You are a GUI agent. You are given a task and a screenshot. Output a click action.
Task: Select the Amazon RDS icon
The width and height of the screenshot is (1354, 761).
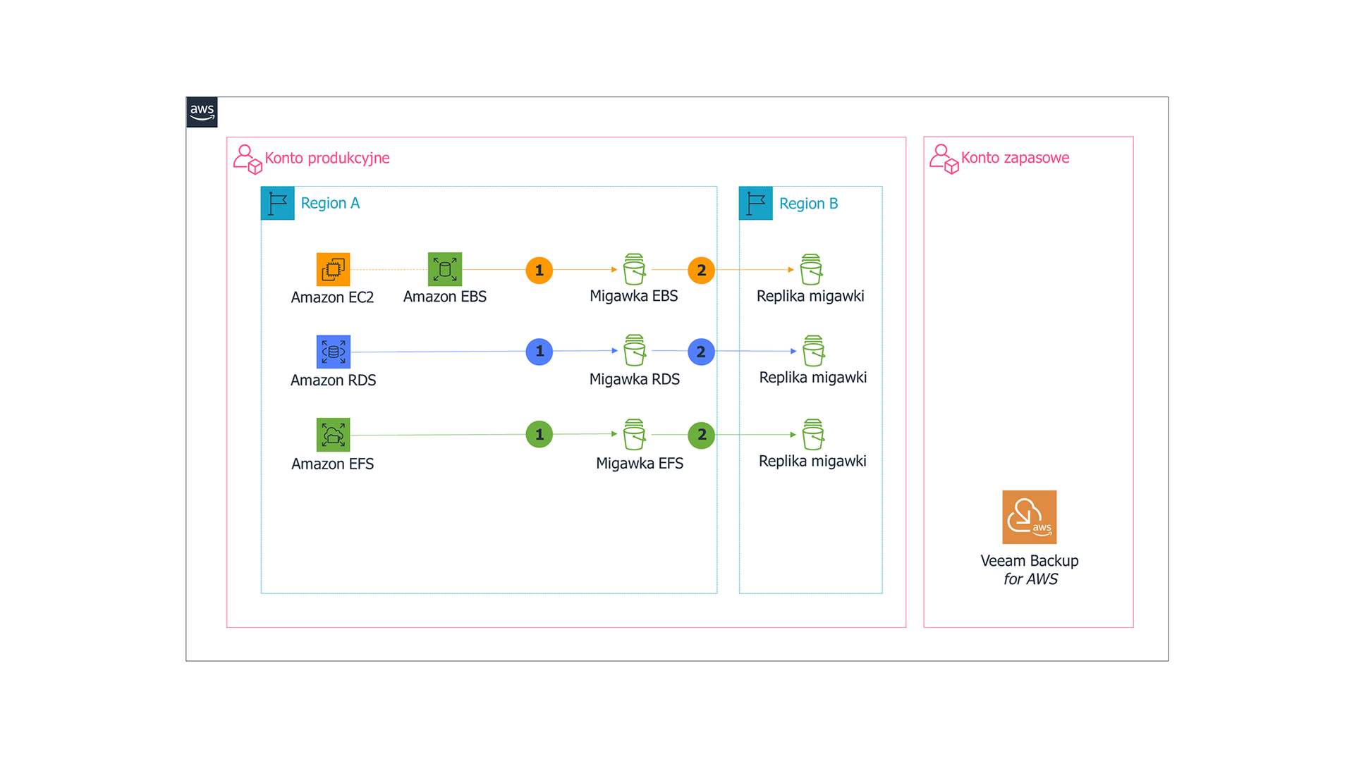(x=334, y=352)
